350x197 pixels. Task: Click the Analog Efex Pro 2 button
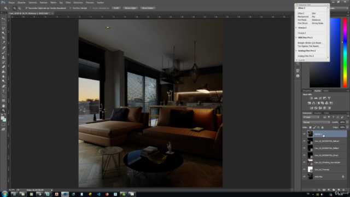pos(311,56)
